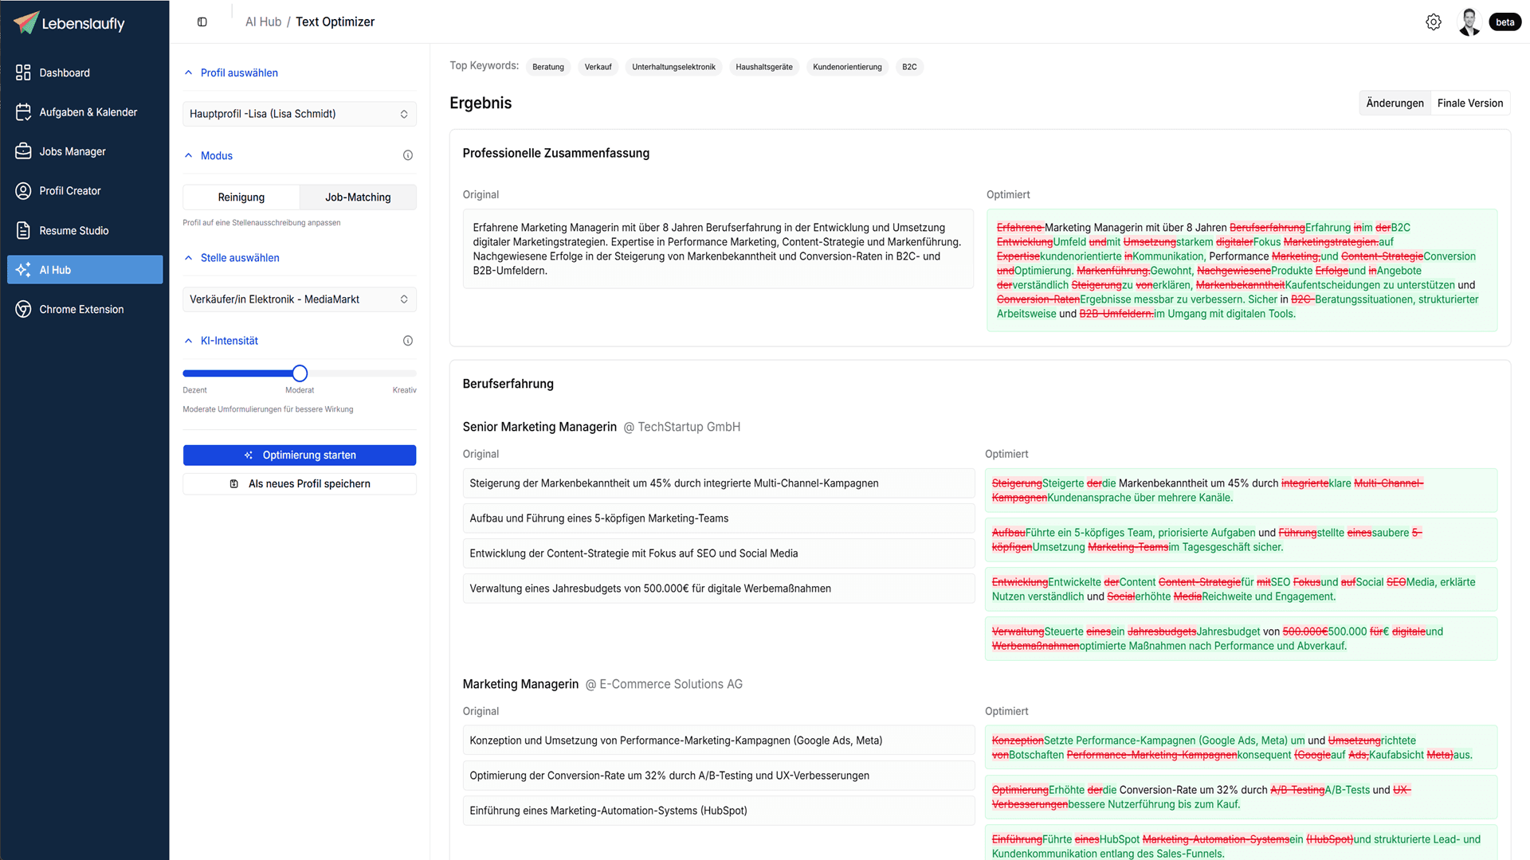Open the Hauptprofil Lisa Schmidt dropdown
Viewport: 1530px width, 860px height.
[299, 114]
